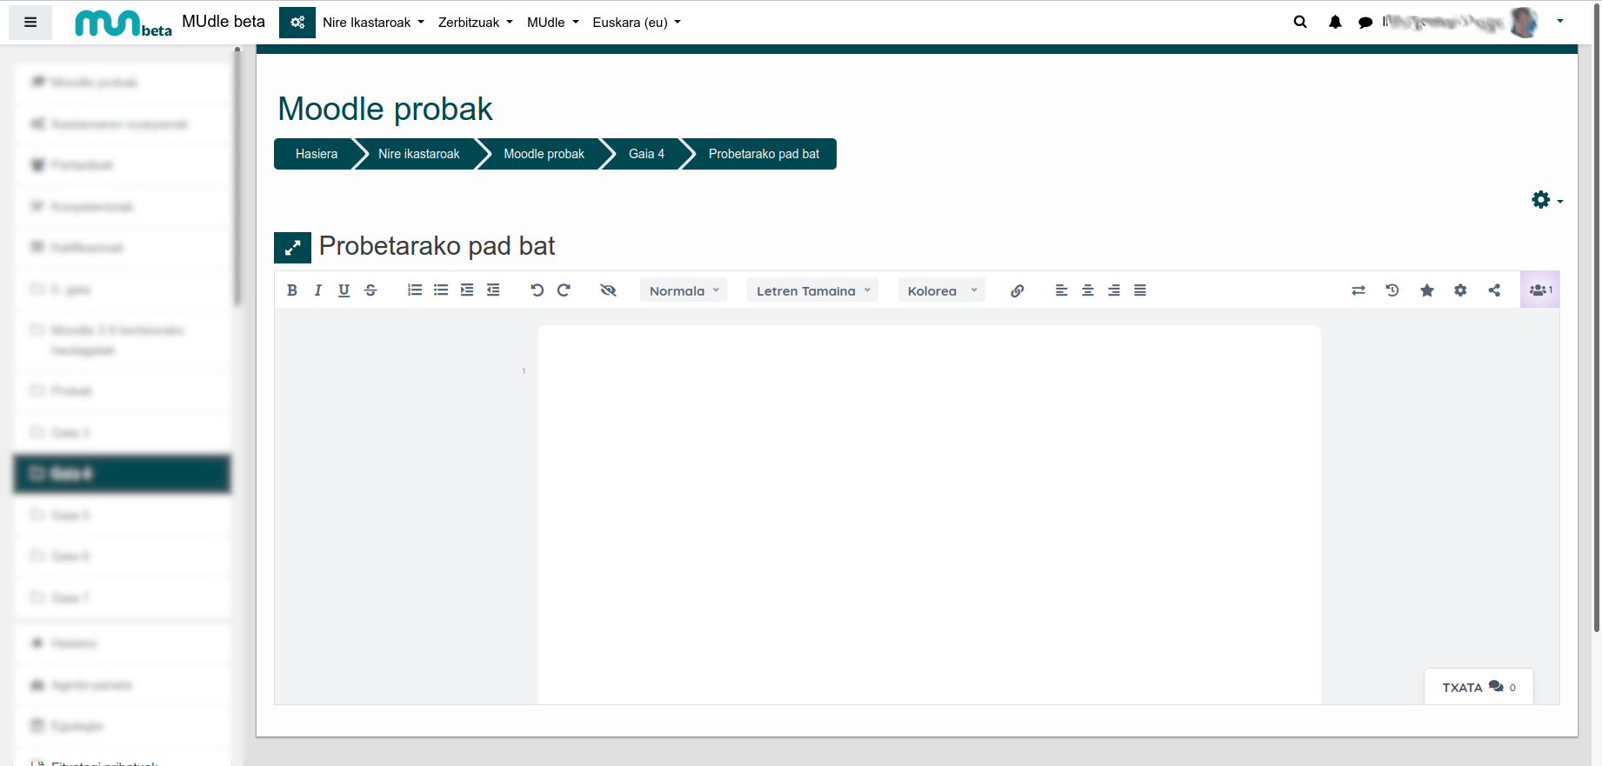Insert a hyperlink with the link icon
Image resolution: width=1602 pixels, height=766 pixels.
click(x=1017, y=290)
